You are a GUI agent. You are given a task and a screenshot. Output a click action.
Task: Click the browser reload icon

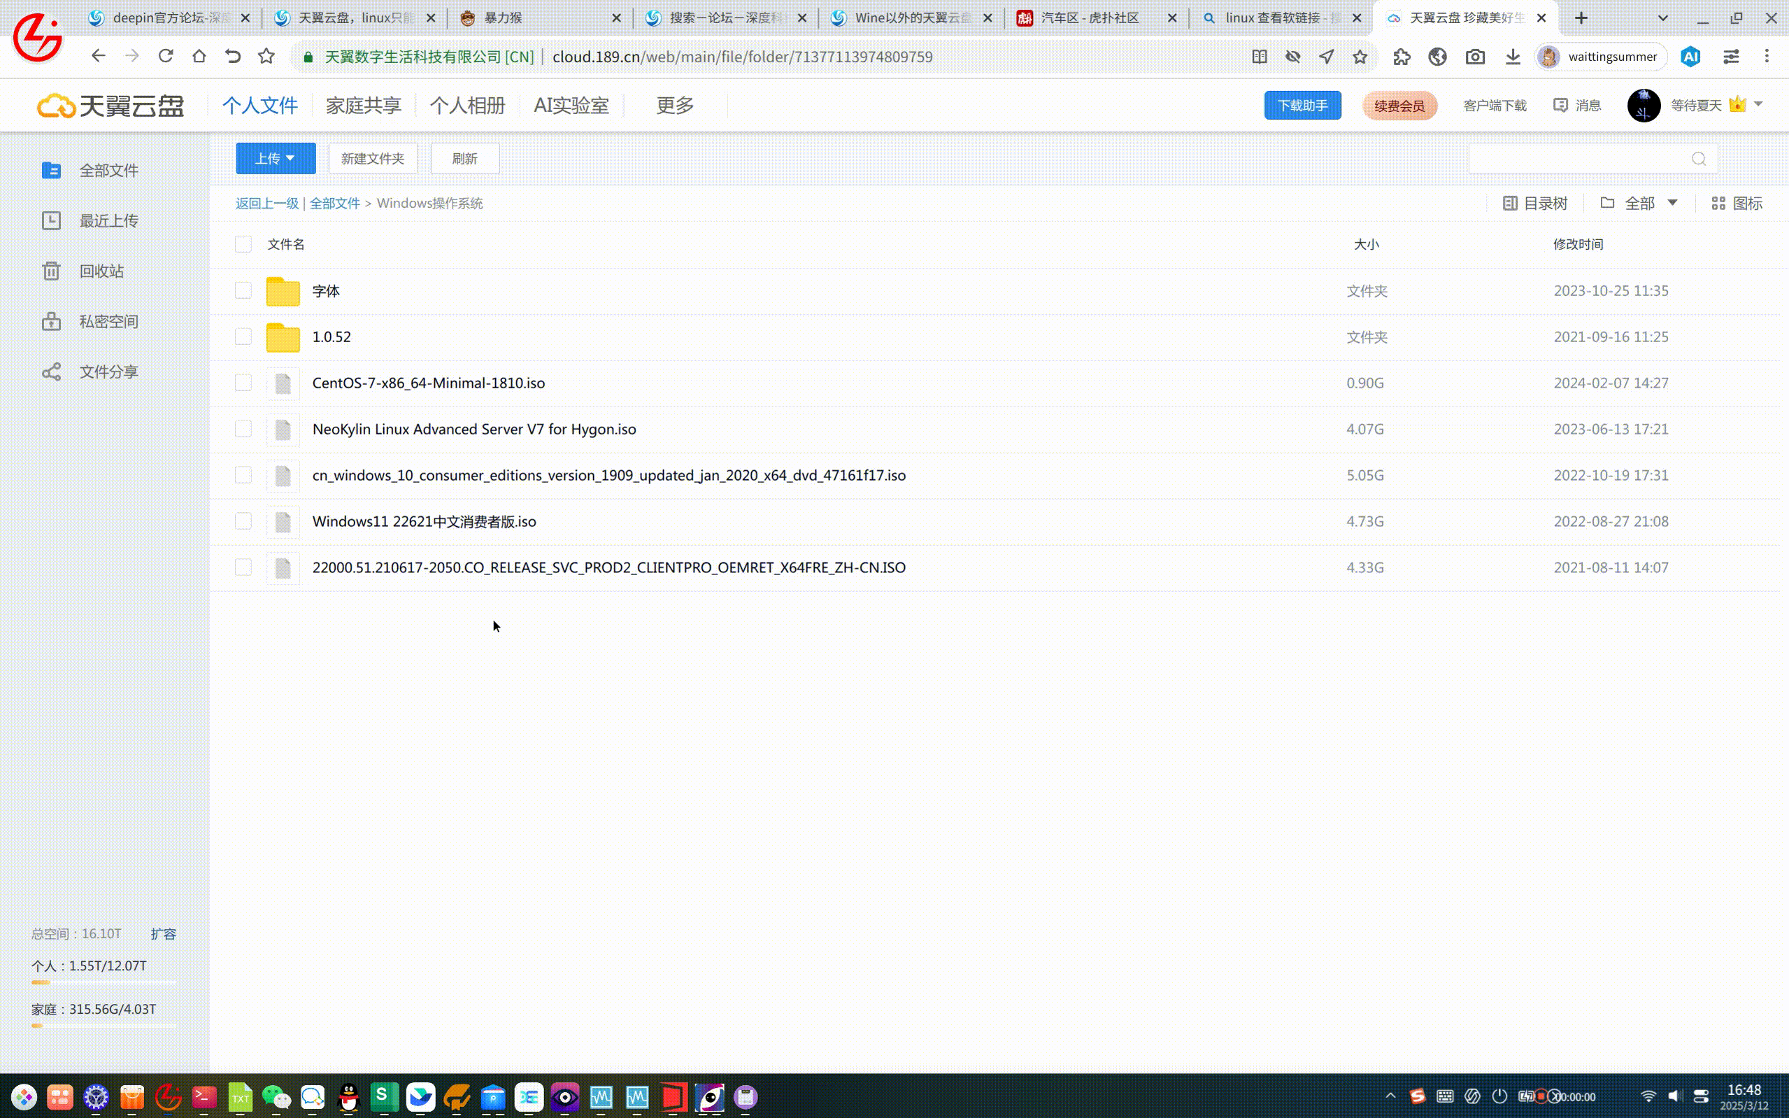point(166,56)
